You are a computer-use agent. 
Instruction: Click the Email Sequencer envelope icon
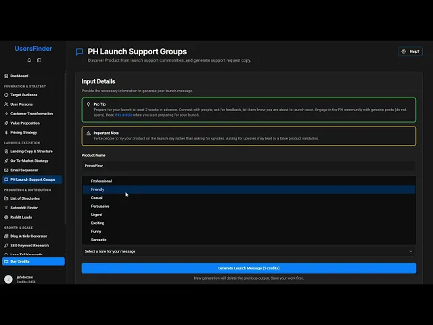[x=6, y=170]
